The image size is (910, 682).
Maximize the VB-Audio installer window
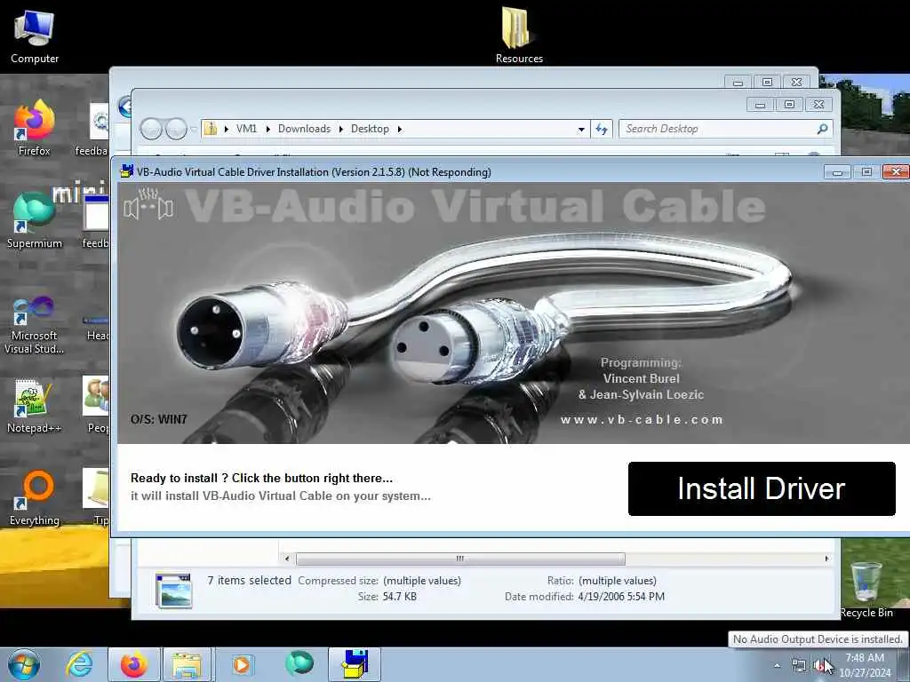(866, 171)
